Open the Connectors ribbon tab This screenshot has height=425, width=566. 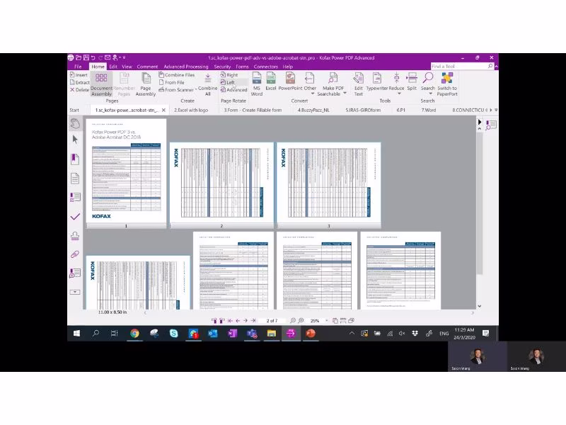pyautogui.click(x=266, y=67)
